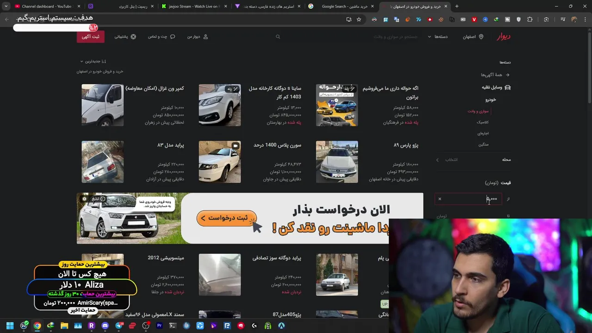Open the پژو پارس ۸۹ listing
592x333 pixels.
coord(367,162)
